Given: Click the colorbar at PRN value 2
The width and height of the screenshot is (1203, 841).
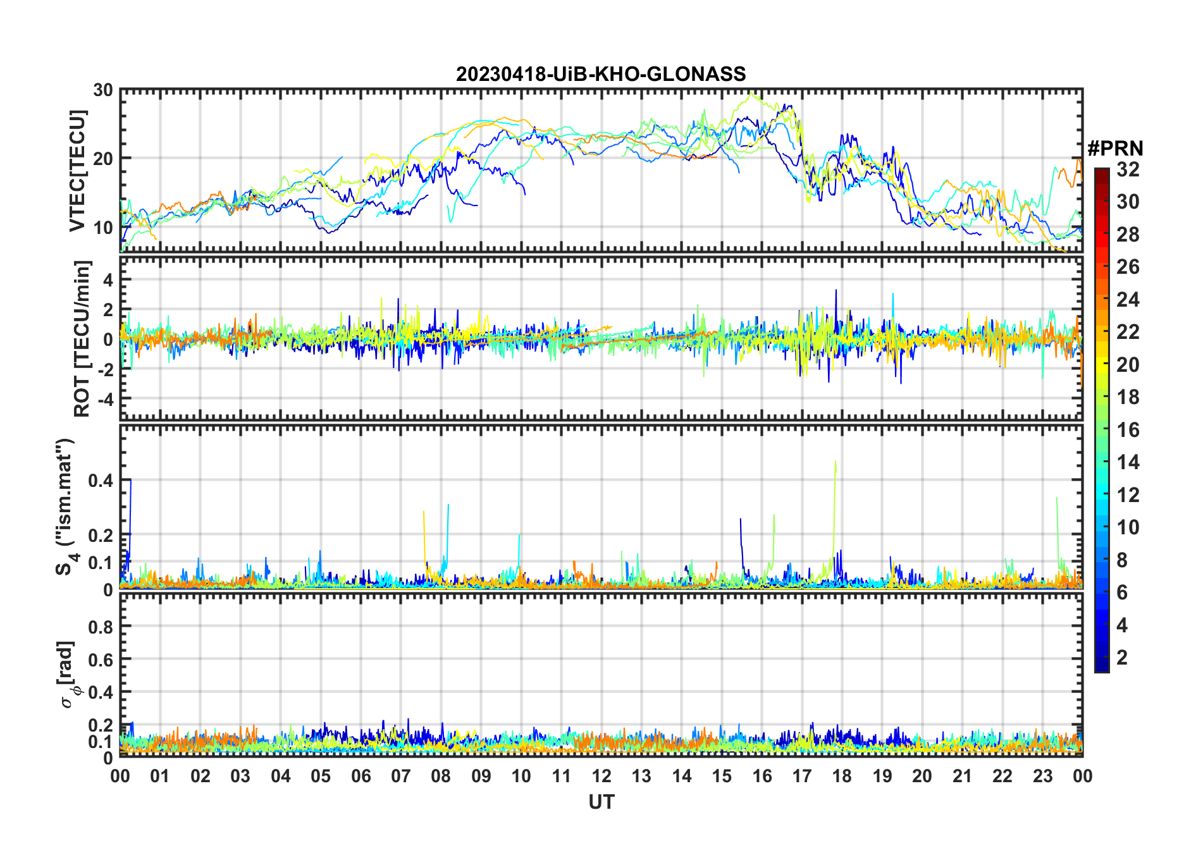Looking at the screenshot, I should (1101, 658).
